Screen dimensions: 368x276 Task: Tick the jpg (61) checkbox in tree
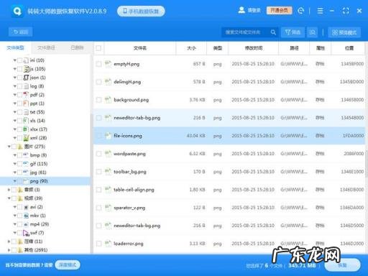(x=20, y=172)
